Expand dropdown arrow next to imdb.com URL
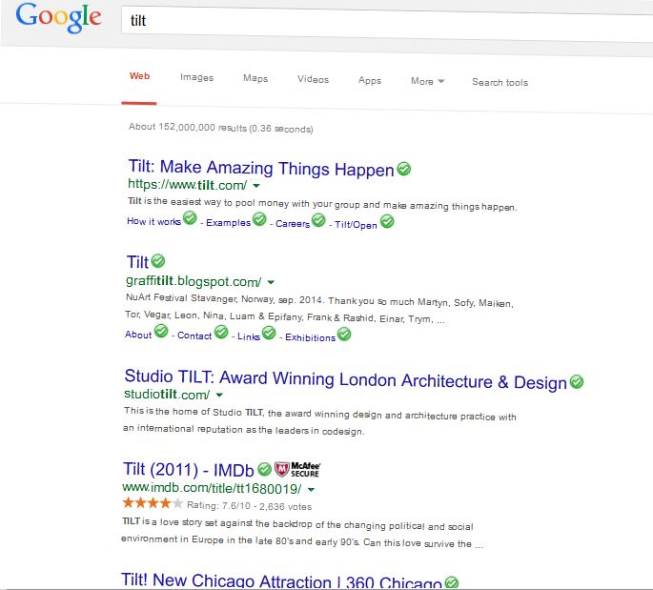Screen dimensions: 653x590 311,490
